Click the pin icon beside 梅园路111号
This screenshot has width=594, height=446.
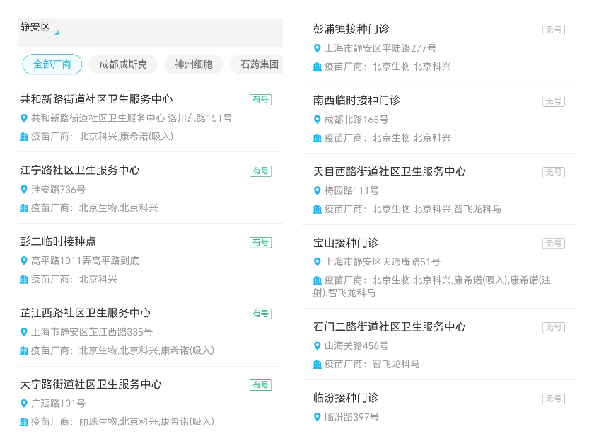coord(318,190)
